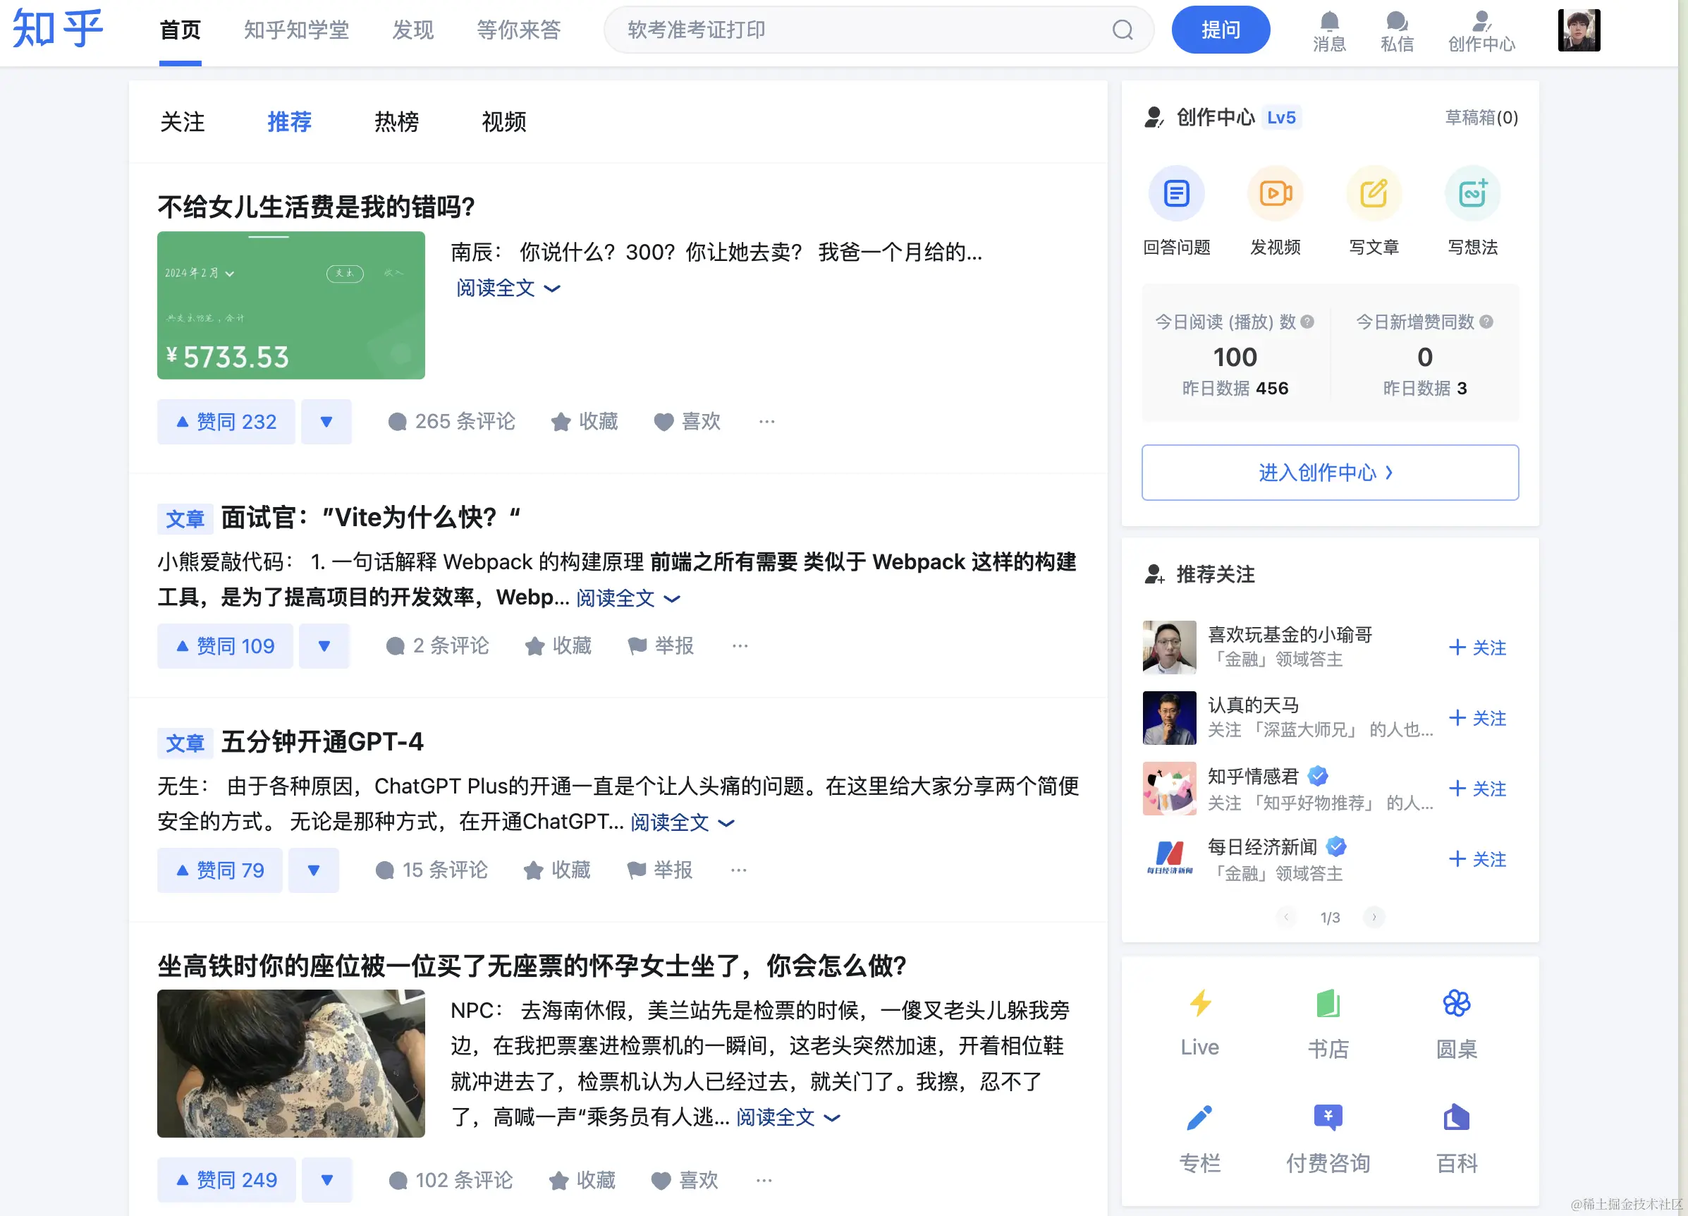1688x1216 pixels.
Task: Upvote 赞同 79 on GPT-4 article
Action: 219,870
